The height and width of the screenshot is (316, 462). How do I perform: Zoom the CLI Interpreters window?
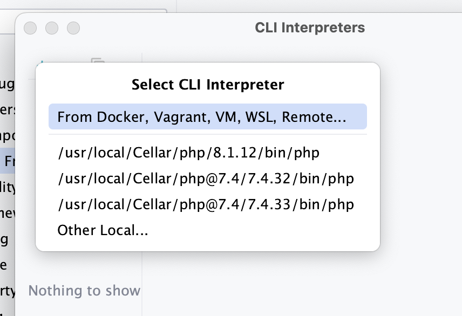73,28
